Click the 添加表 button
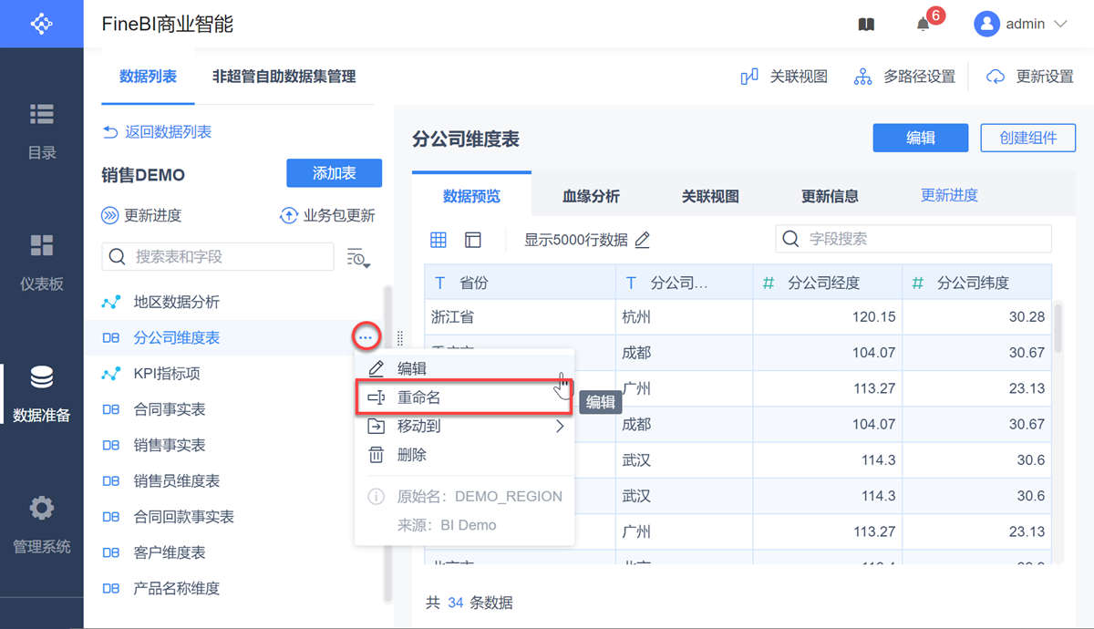This screenshot has width=1094, height=629. tap(334, 173)
